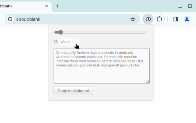Open the Chrome profile avatar menu
196x123 pixels.
tap(187, 19)
